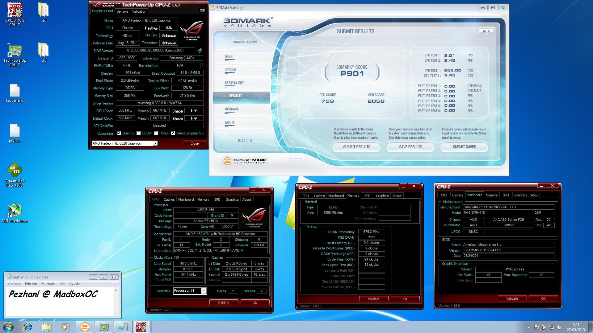The width and height of the screenshot is (593, 333).
Task: Open Windows Media Player taskbar icon
Action: [x=65, y=327]
